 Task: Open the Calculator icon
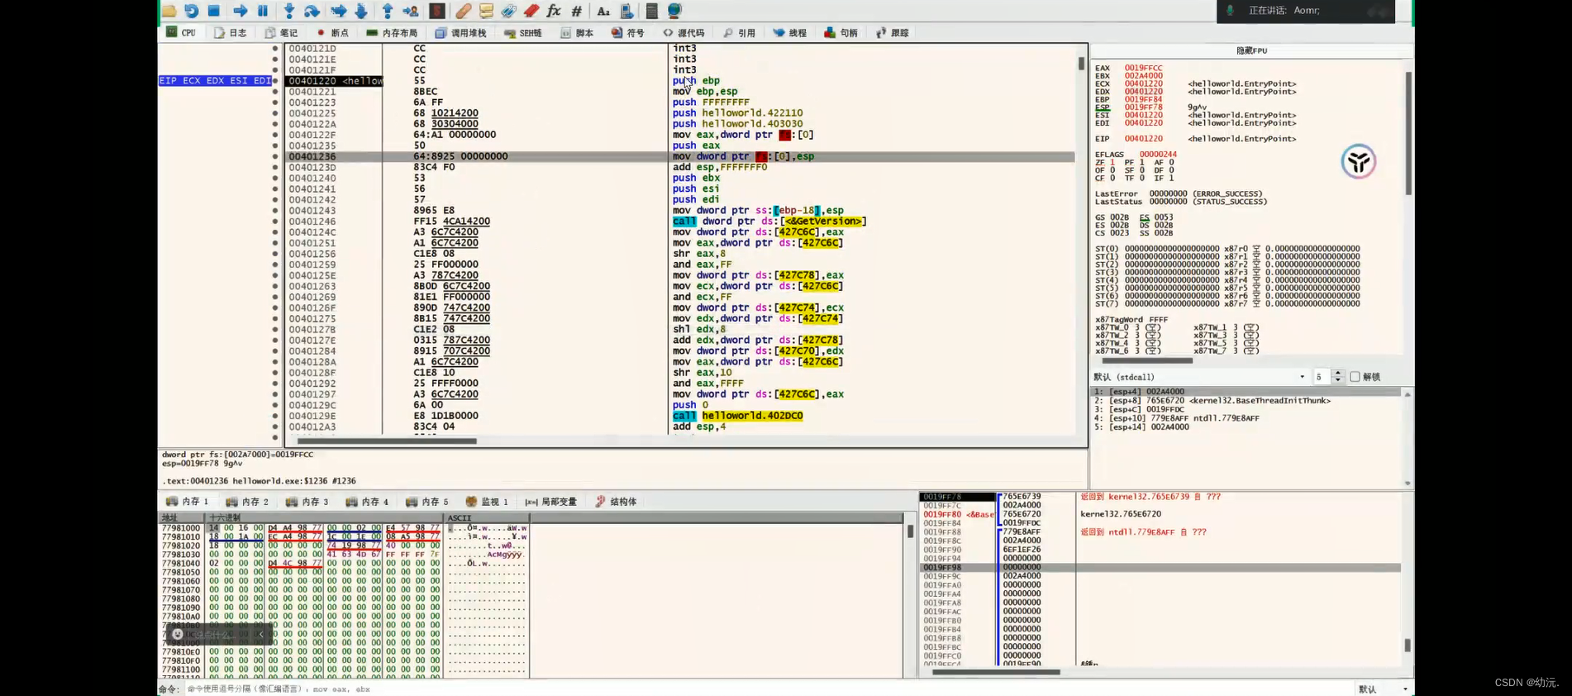click(651, 11)
